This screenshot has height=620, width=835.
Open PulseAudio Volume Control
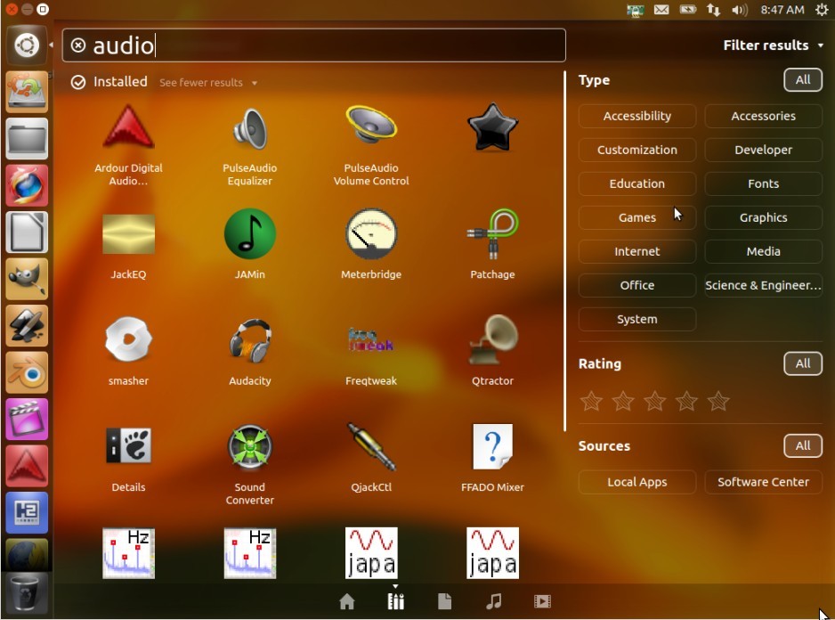371,144
